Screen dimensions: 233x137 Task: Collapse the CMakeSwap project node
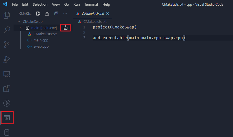[x=19, y=22]
